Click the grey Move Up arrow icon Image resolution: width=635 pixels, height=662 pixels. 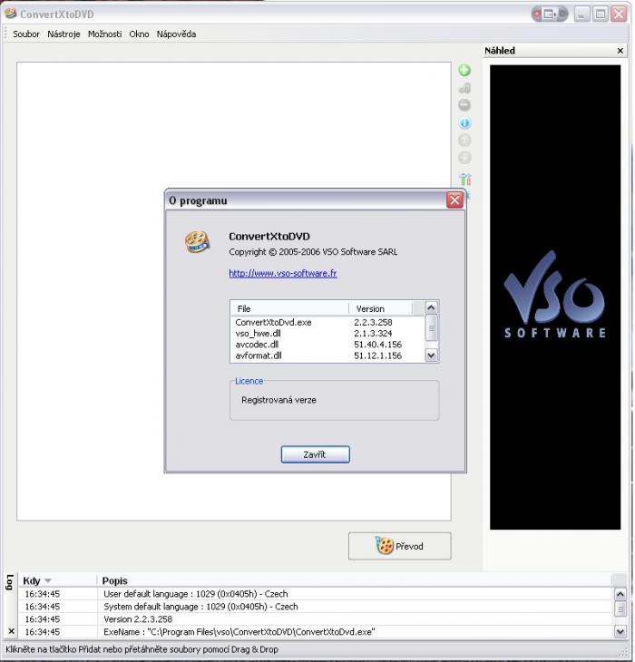pyautogui.click(x=464, y=141)
